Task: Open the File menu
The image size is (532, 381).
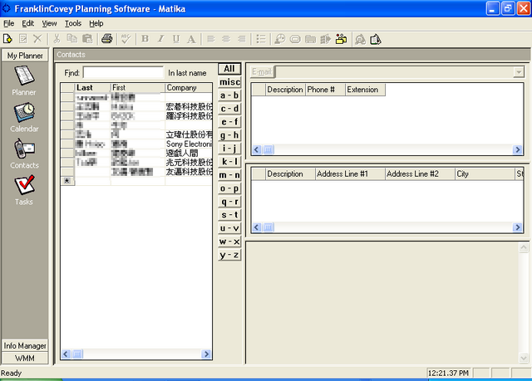Action: [x=9, y=23]
